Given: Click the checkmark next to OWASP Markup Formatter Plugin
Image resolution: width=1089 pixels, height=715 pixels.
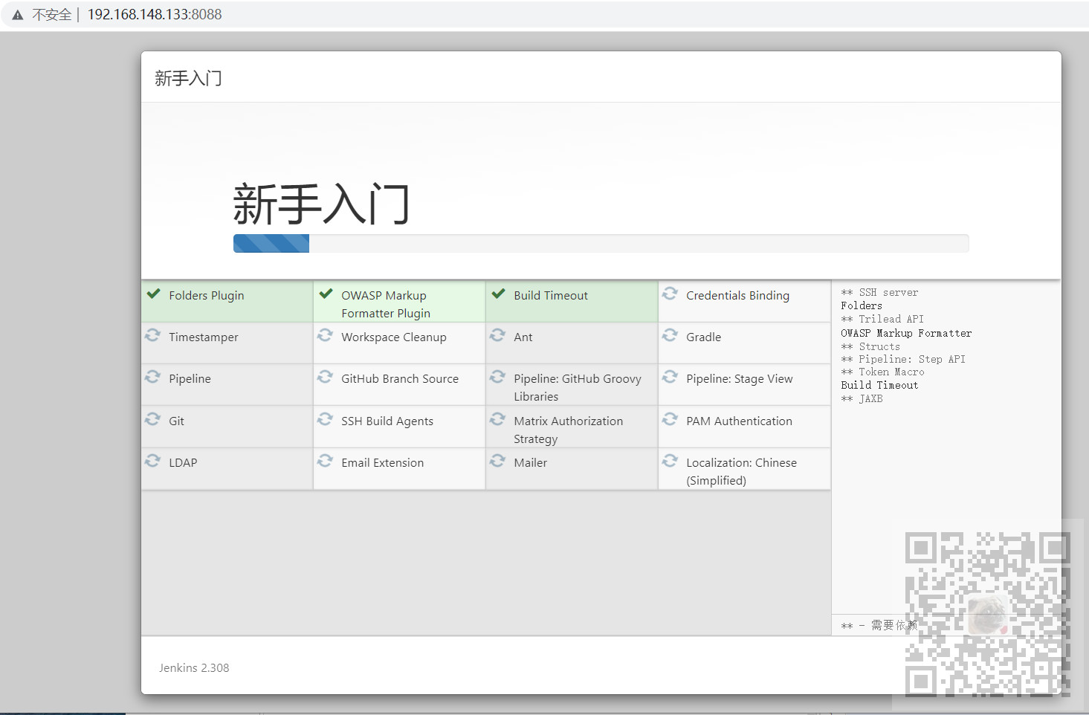Looking at the screenshot, I should [326, 294].
